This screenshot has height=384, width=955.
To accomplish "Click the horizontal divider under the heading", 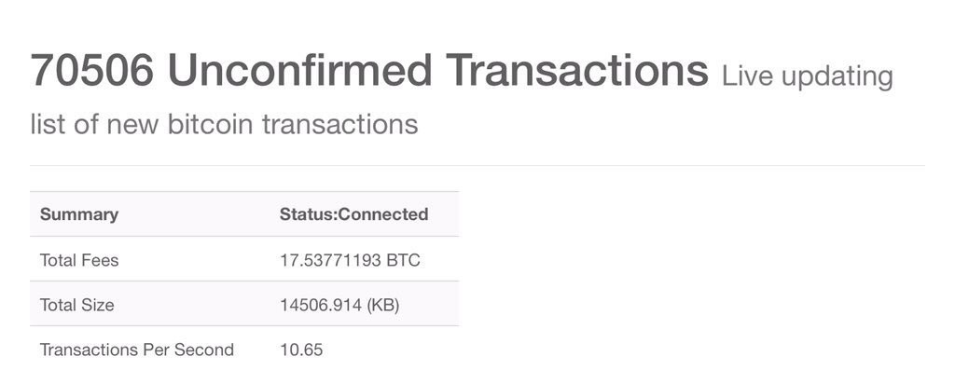I will click(x=477, y=166).
